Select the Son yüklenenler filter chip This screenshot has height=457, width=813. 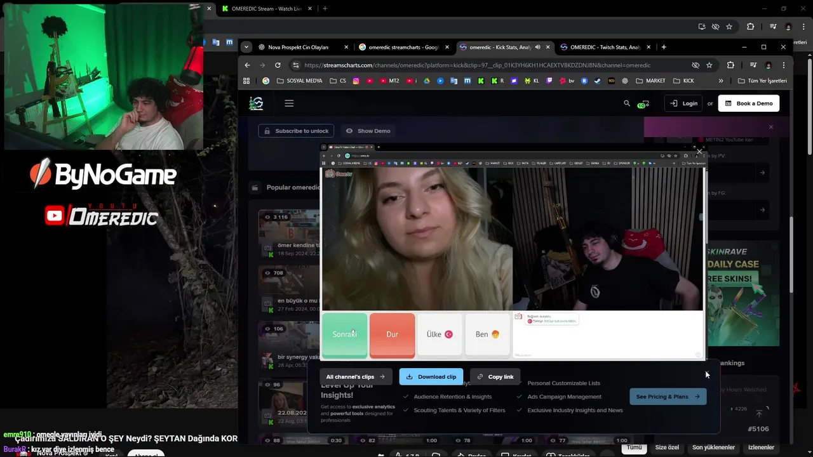pyautogui.click(x=713, y=447)
